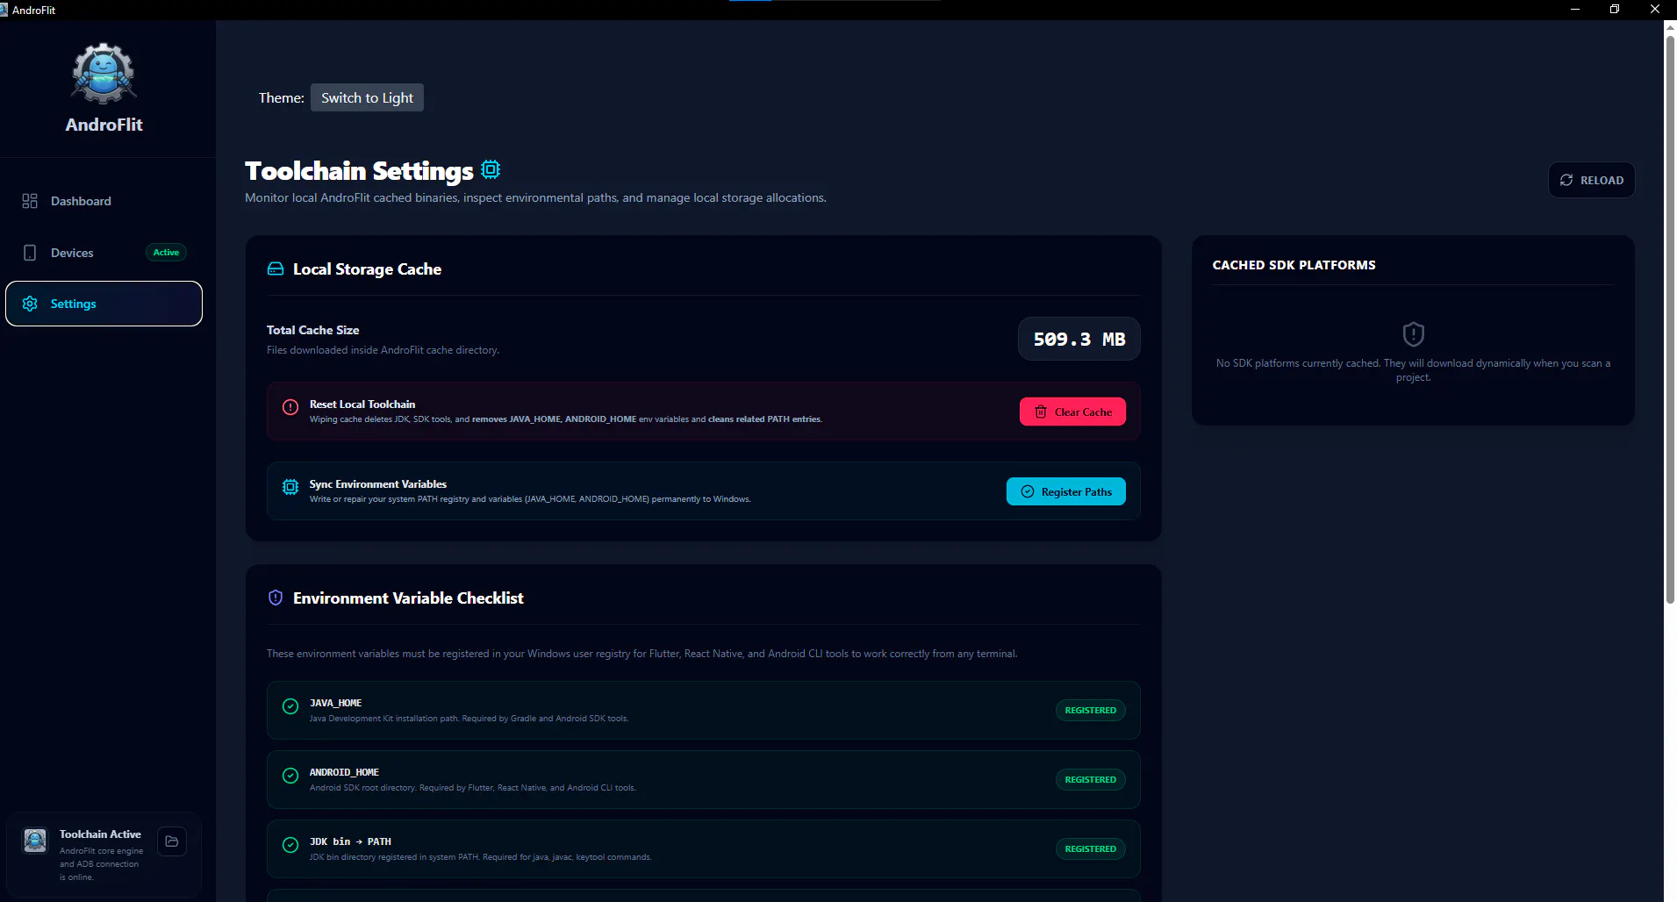The height and width of the screenshot is (902, 1677).
Task: Click the Total Cache Size label
Action: (313, 330)
